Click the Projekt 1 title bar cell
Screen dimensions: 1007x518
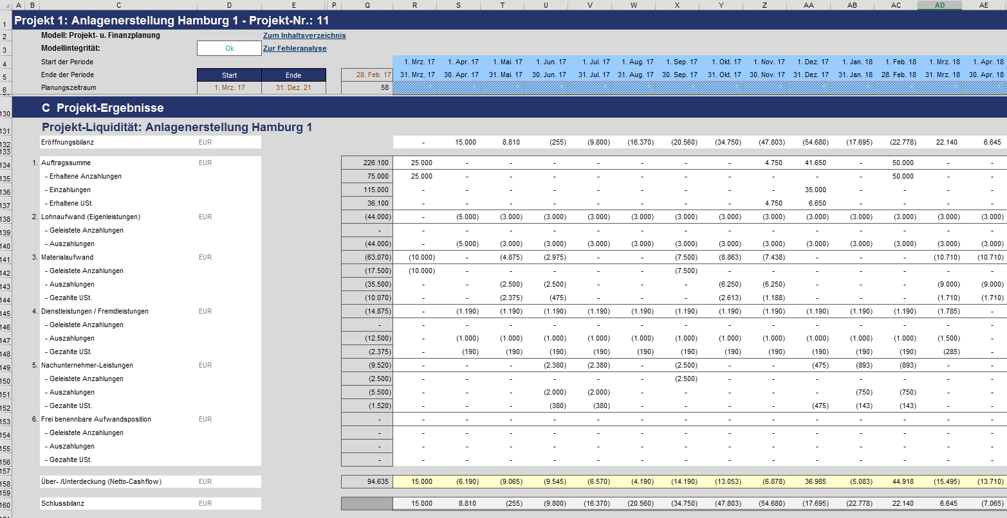[x=172, y=21]
